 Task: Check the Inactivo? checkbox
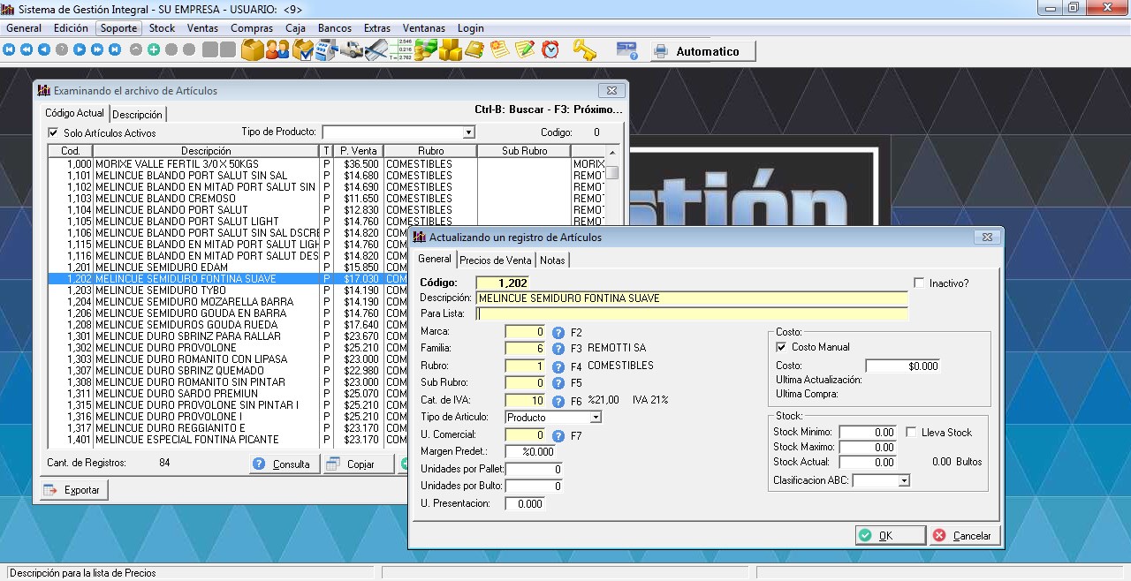(x=920, y=283)
